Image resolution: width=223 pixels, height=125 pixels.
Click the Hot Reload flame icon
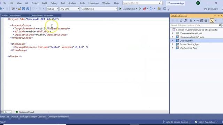[145, 9]
